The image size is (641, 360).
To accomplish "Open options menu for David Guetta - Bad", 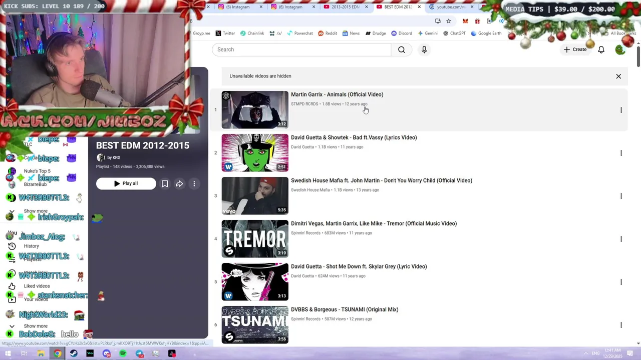I will [621, 153].
